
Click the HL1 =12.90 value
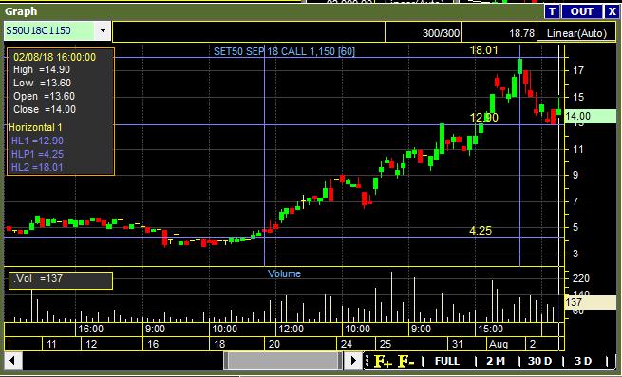tap(37, 141)
